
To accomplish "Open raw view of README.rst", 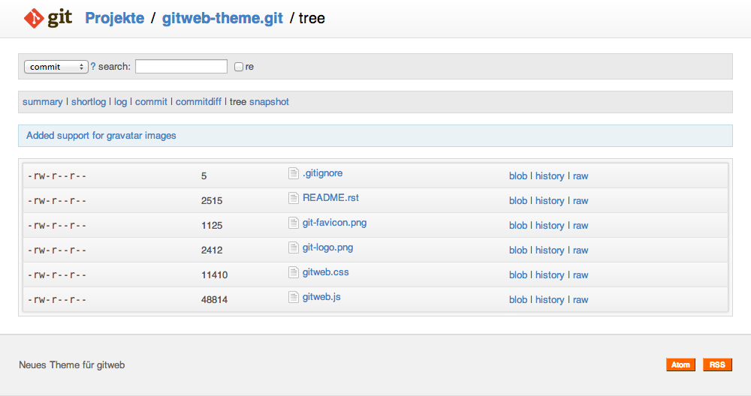I will click(x=581, y=201).
